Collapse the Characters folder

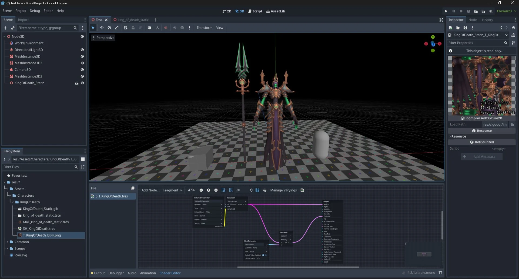click(10, 196)
